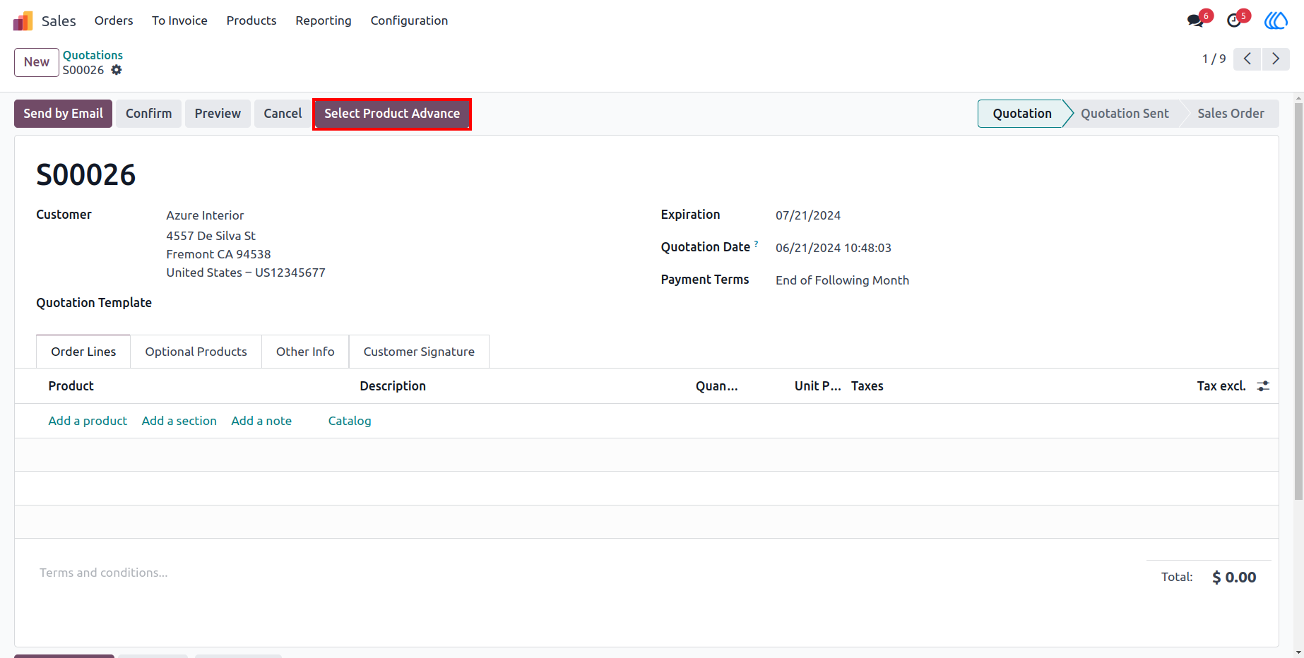
Task: Switch to the Optional Products tab
Action: point(196,352)
